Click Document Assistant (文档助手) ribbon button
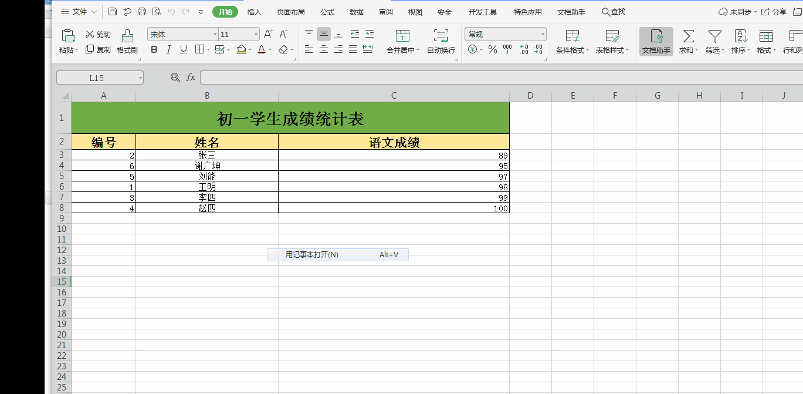 [x=656, y=42]
